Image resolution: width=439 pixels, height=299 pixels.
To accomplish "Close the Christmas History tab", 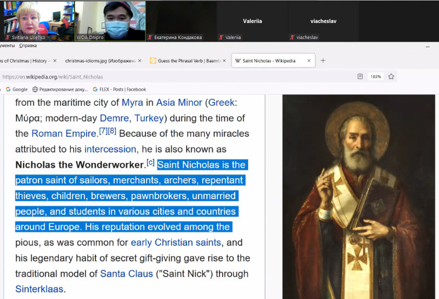I will pyautogui.click(x=55, y=60).
